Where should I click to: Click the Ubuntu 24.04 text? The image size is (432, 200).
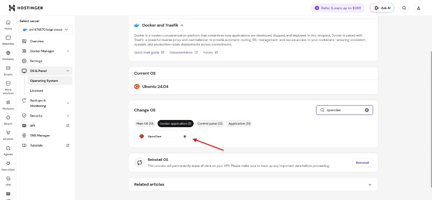[155, 87]
